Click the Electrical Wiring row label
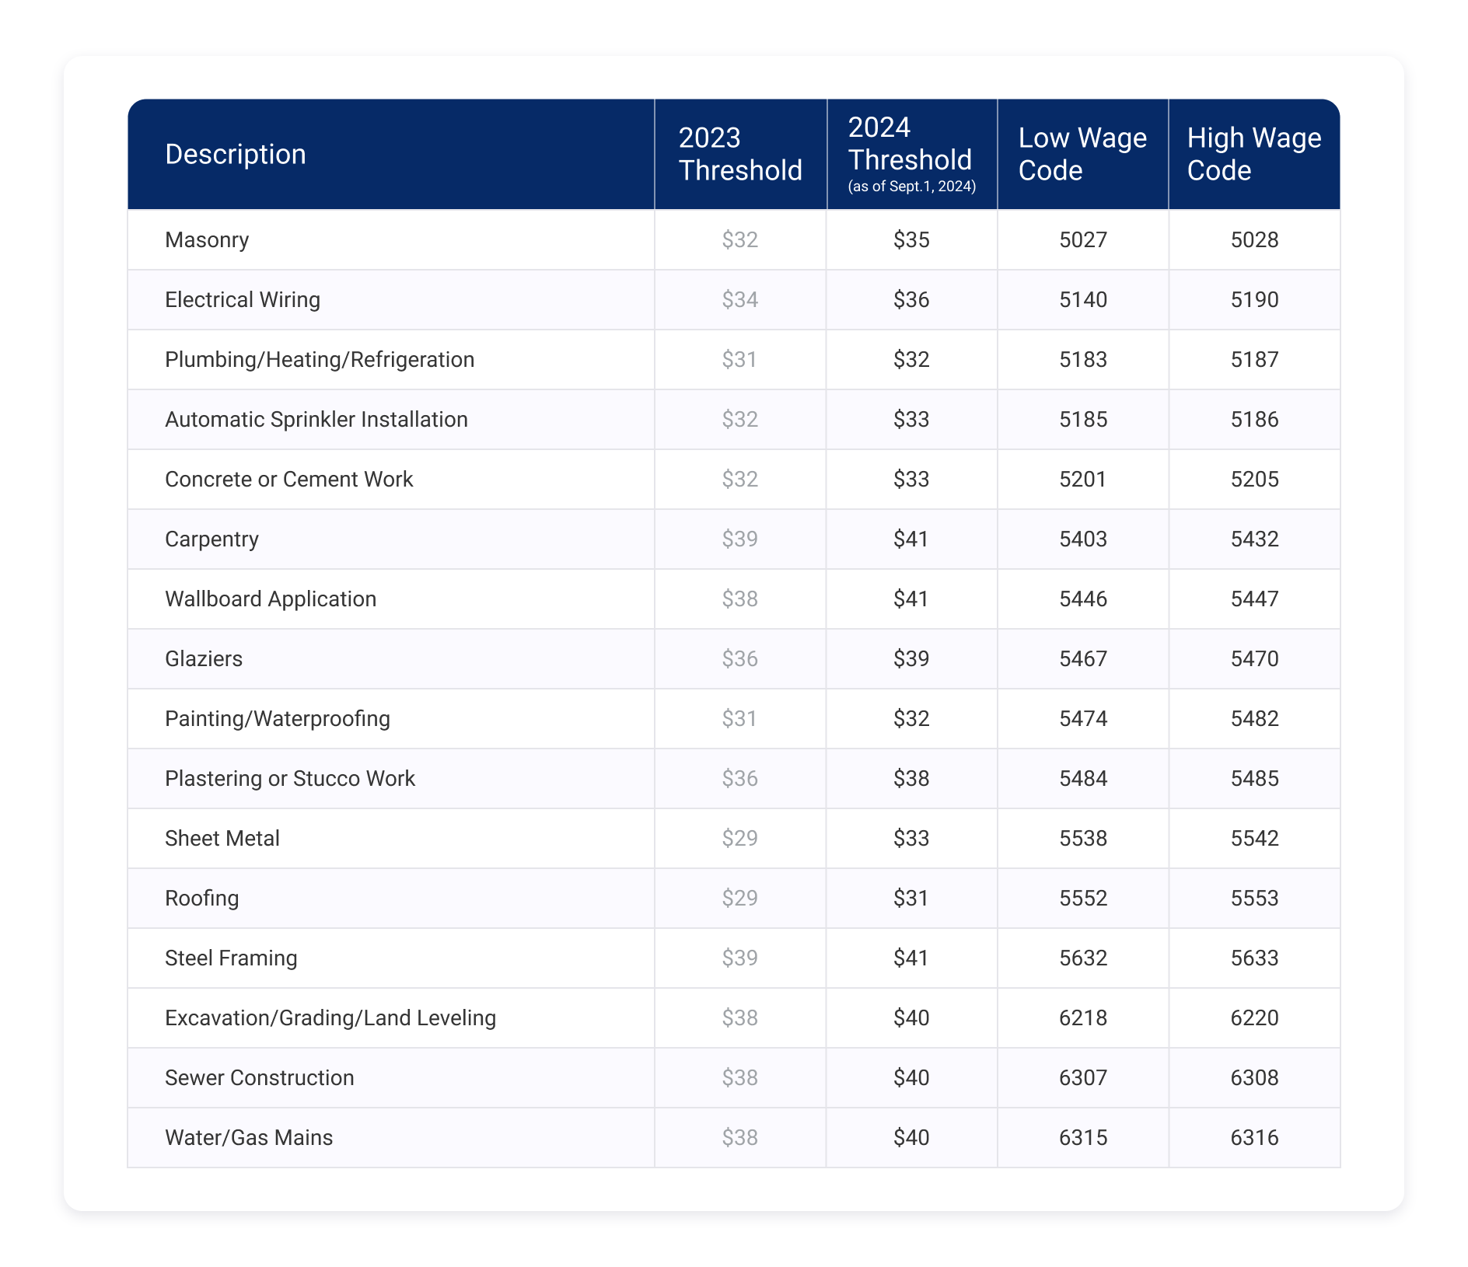The width and height of the screenshot is (1468, 1267). coord(242,299)
